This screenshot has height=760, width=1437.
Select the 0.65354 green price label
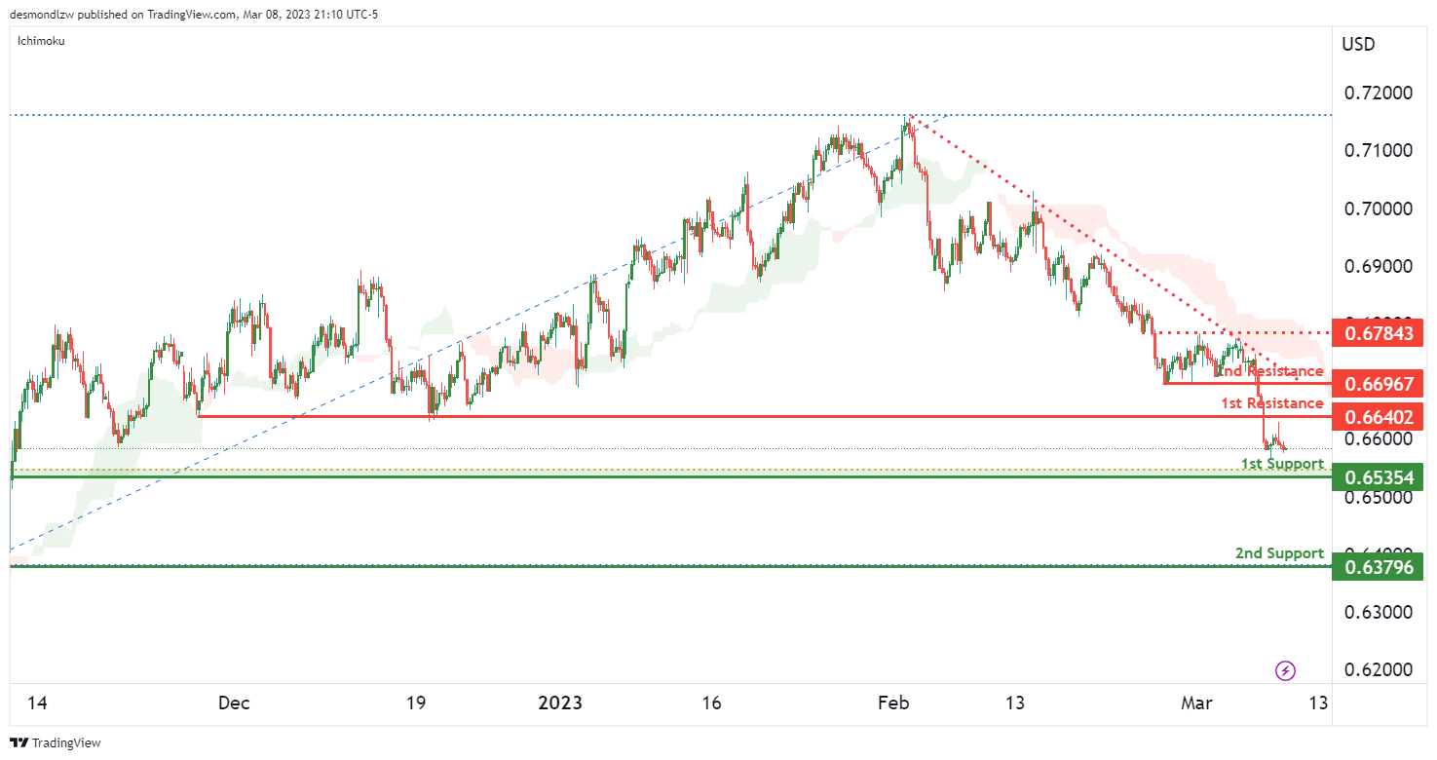pos(1378,476)
